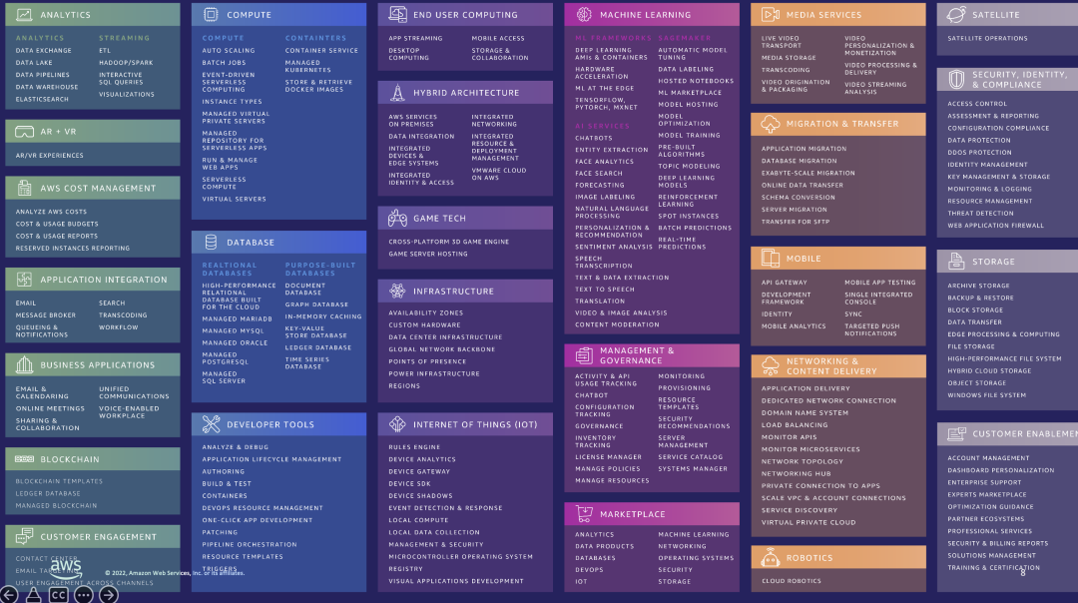
Task: Click the Database cylinder icon
Action: pos(211,242)
